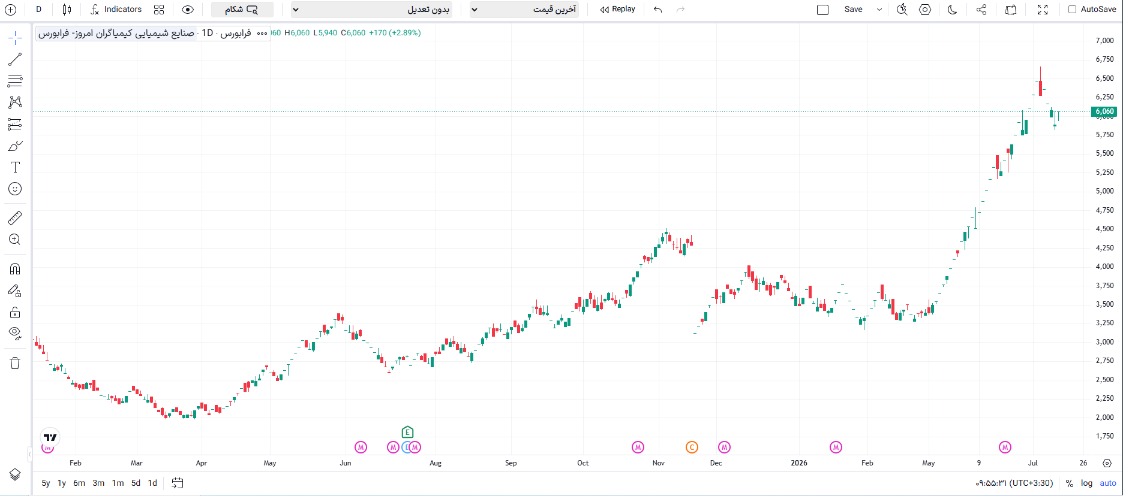Toggle the eye visibility icon in the top bar
Image resolution: width=1123 pixels, height=496 pixels.
188,10
